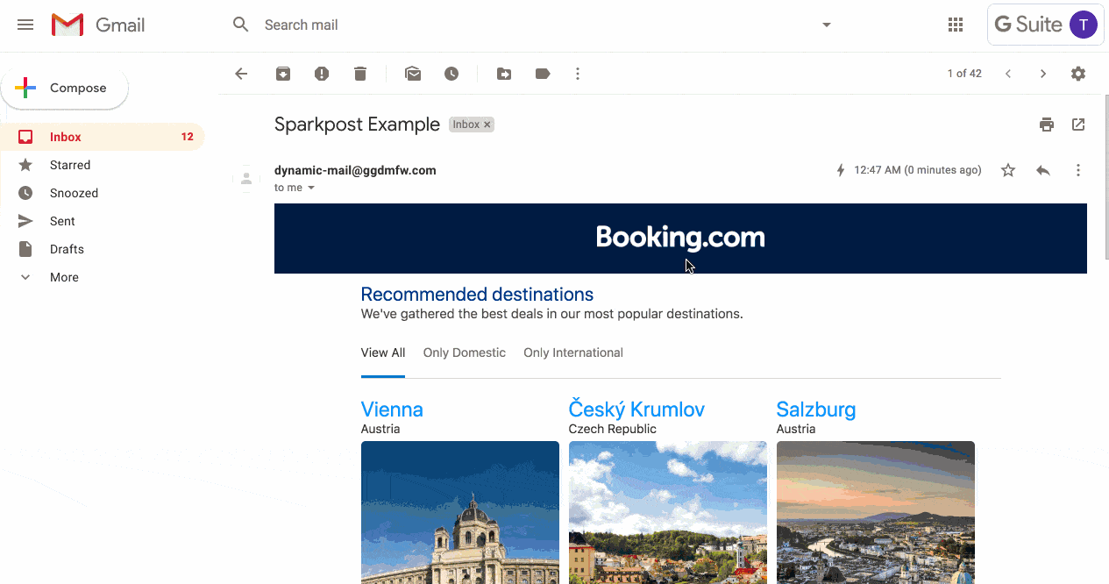Print the Sparkpost Example email
The image size is (1109, 584).
[1047, 125]
